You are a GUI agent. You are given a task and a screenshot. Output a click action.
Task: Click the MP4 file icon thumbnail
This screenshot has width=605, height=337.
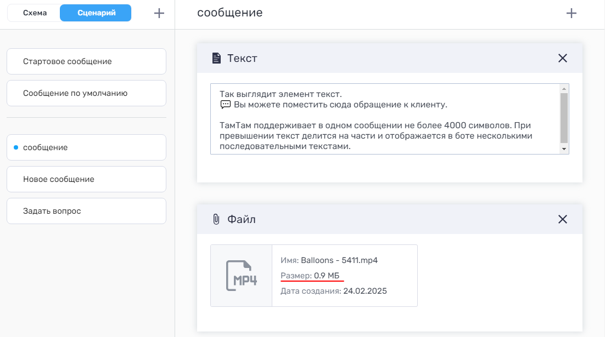tap(242, 276)
